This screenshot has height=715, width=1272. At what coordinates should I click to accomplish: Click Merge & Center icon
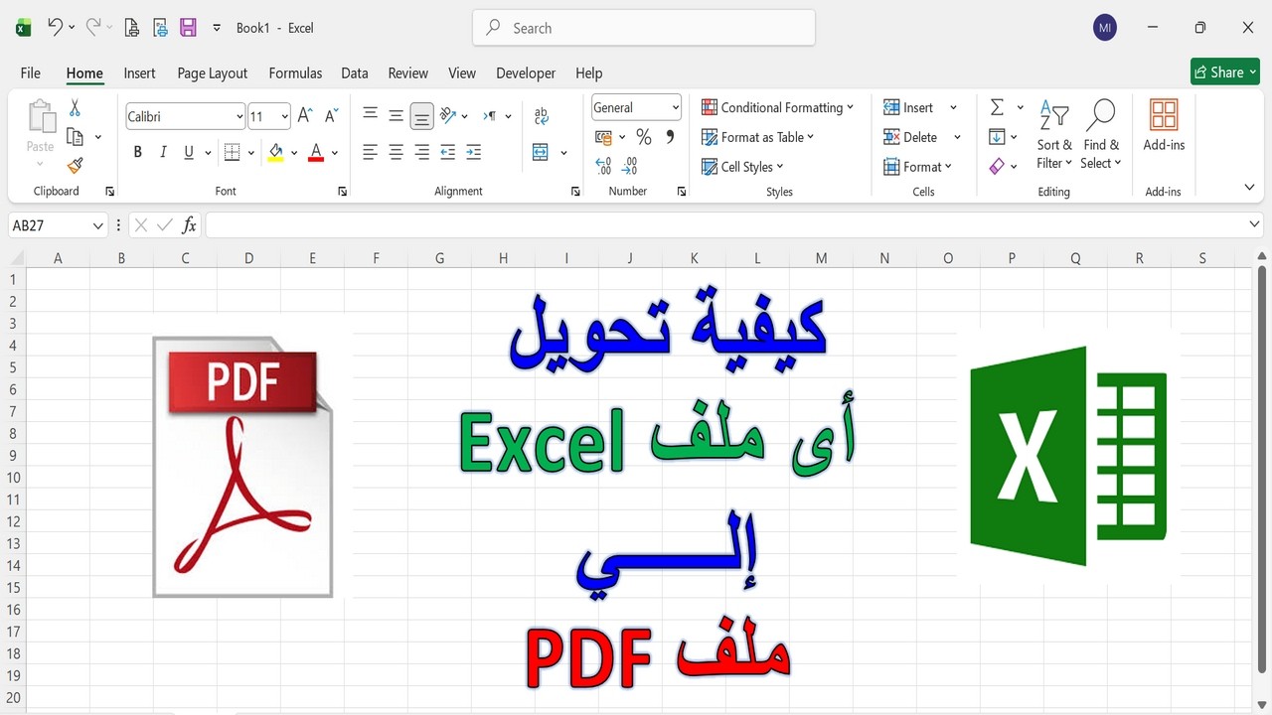tap(541, 152)
